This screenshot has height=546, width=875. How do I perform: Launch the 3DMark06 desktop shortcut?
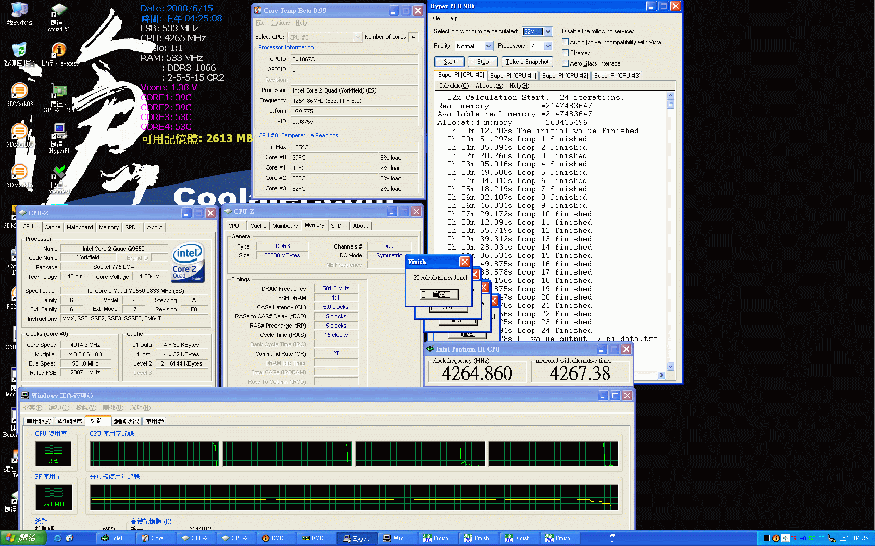tap(19, 176)
